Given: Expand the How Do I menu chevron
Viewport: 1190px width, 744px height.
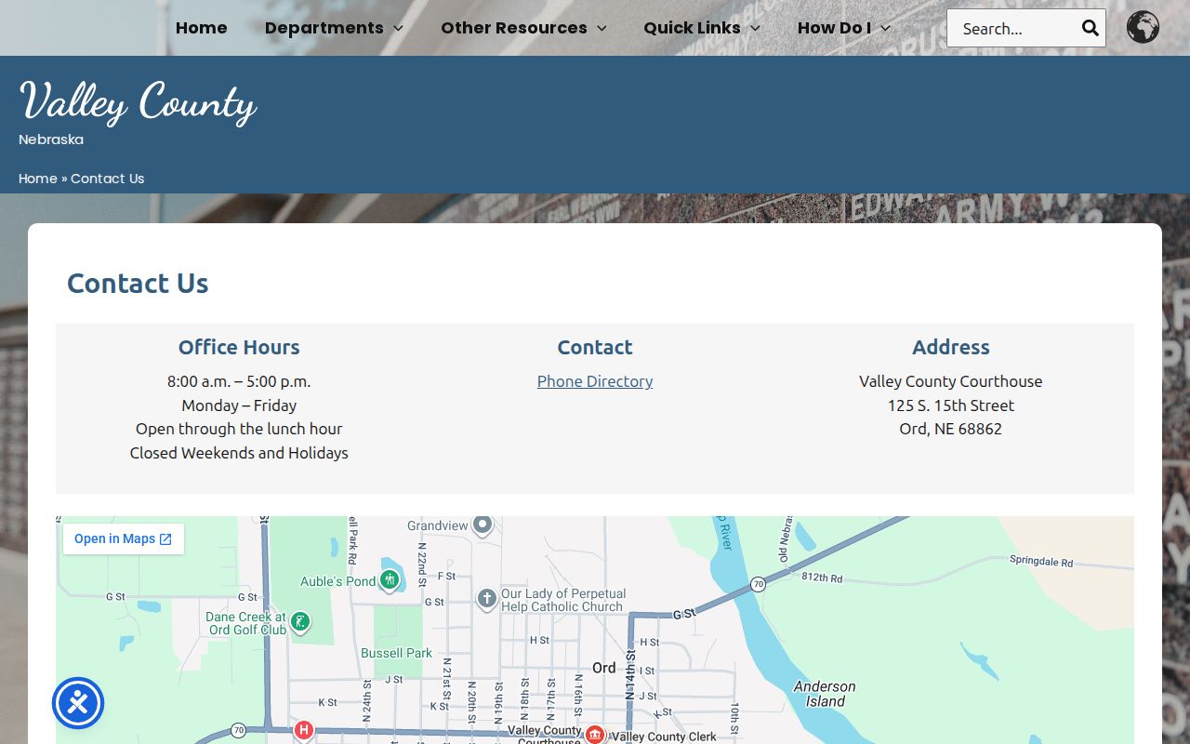Looking at the screenshot, I should [x=885, y=29].
